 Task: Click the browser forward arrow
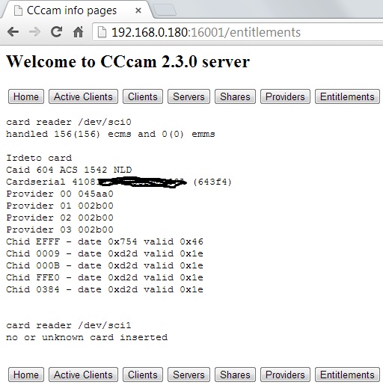point(34,32)
